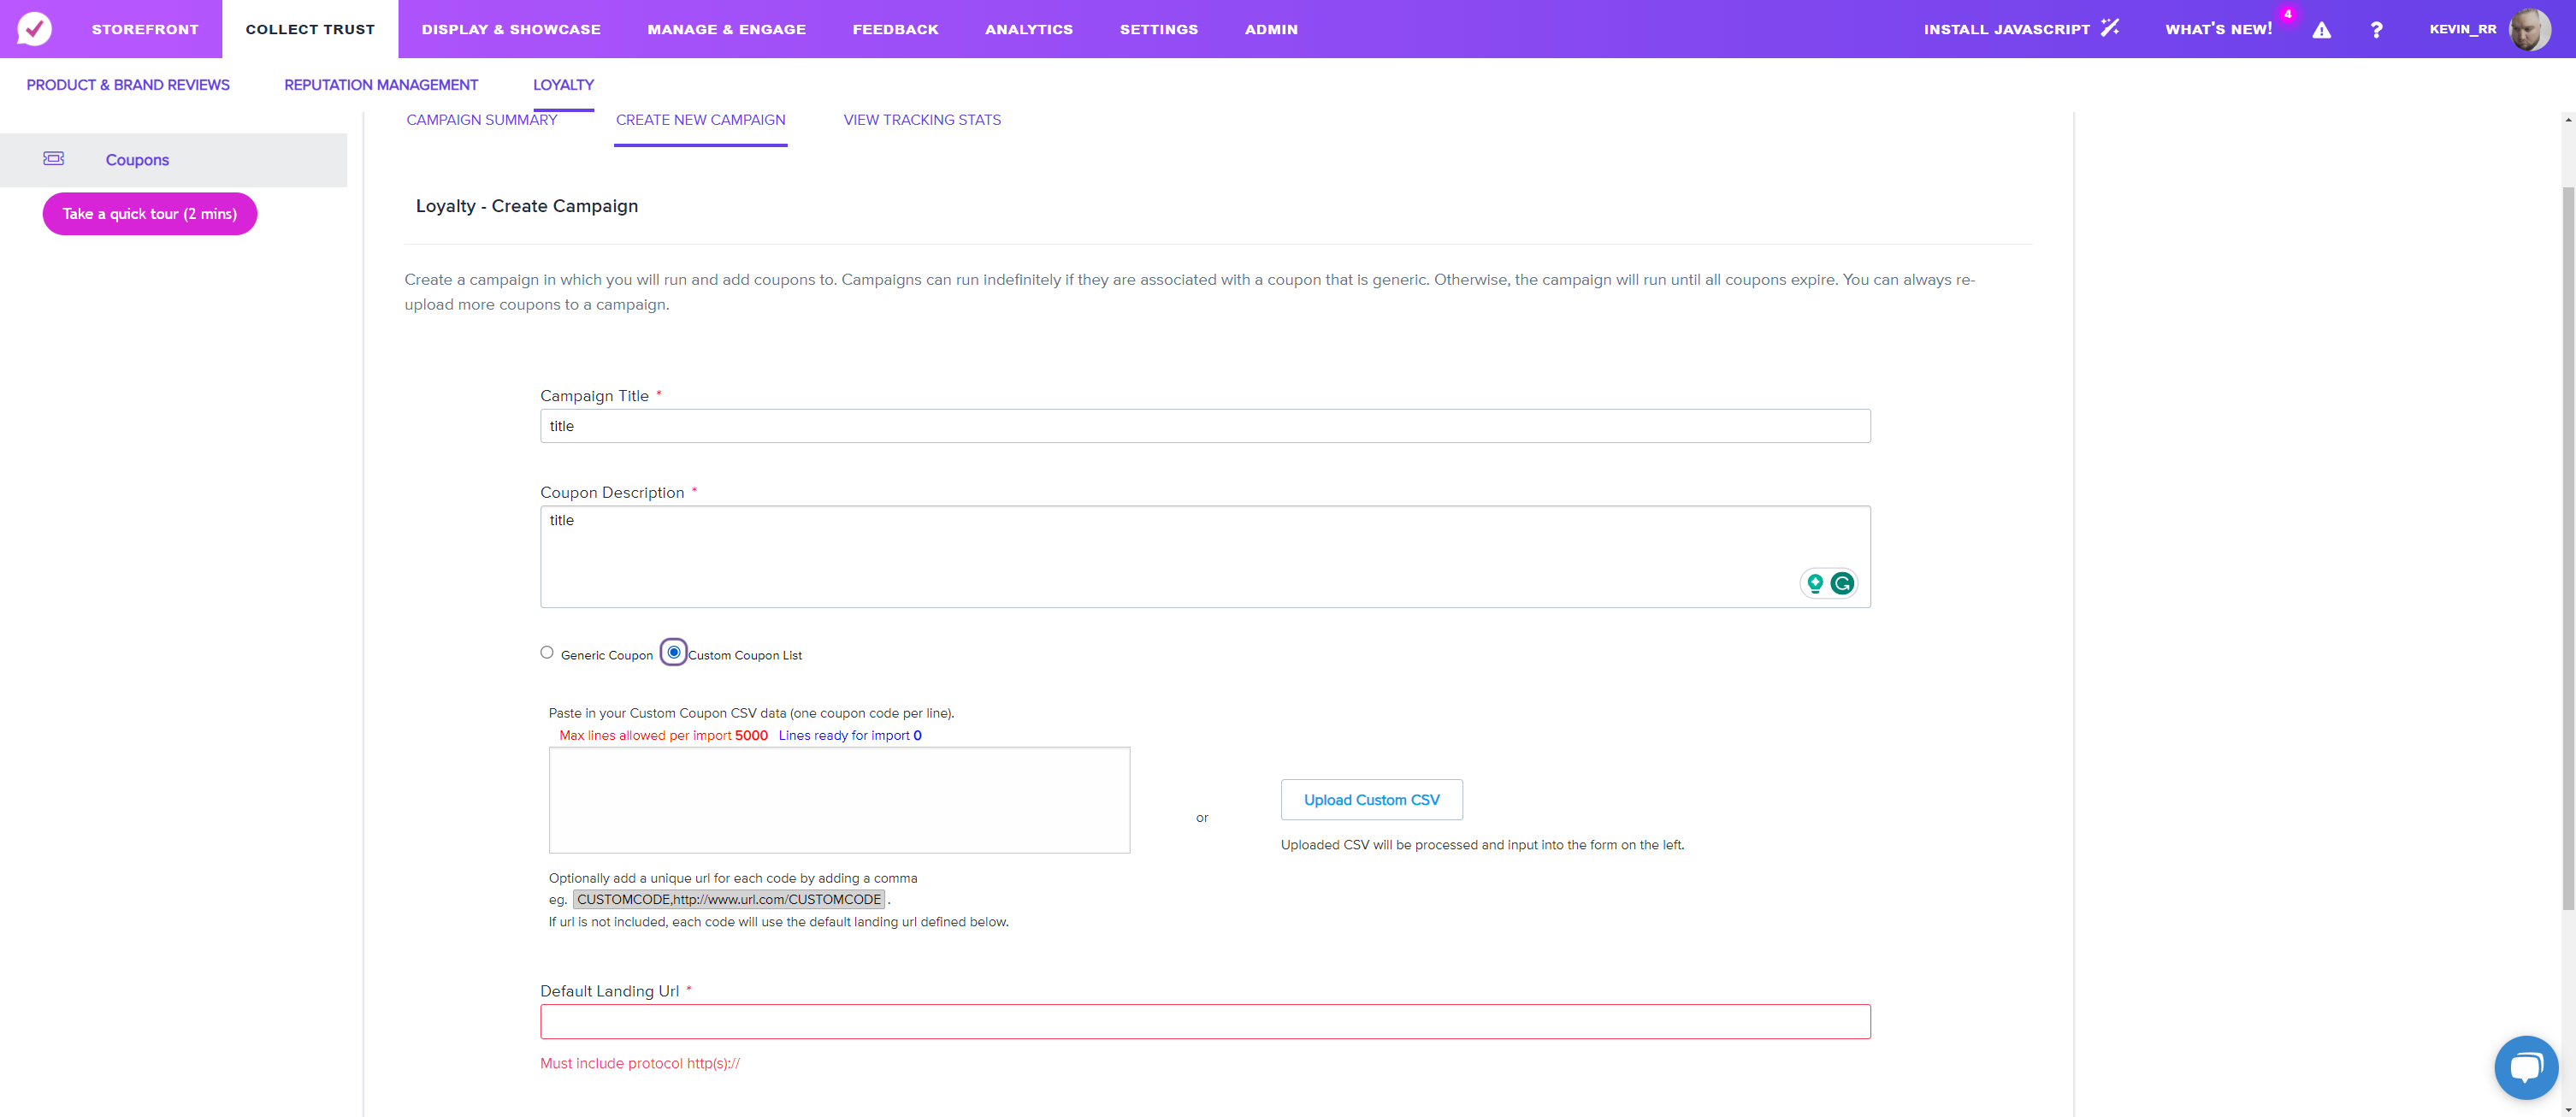Click the green lightbulb icon in the description box
Image resolution: width=2576 pixels, height=1117 pixels.
coord(1815,583)
